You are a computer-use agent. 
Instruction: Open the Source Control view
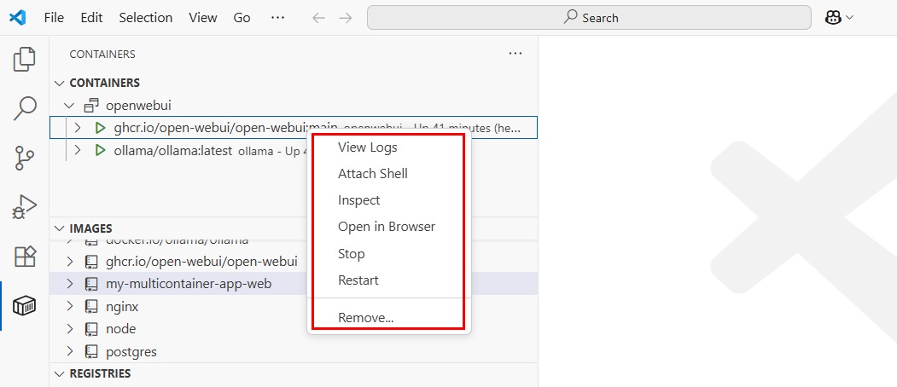tap(25, 158)
